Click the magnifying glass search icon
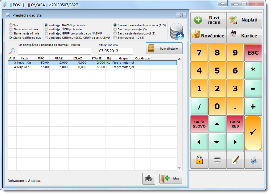Viewport: 271px width, 195px height. [12, 51]
